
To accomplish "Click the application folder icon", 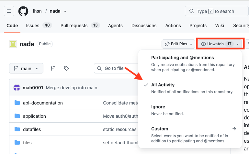I will (x=17, y=116).
